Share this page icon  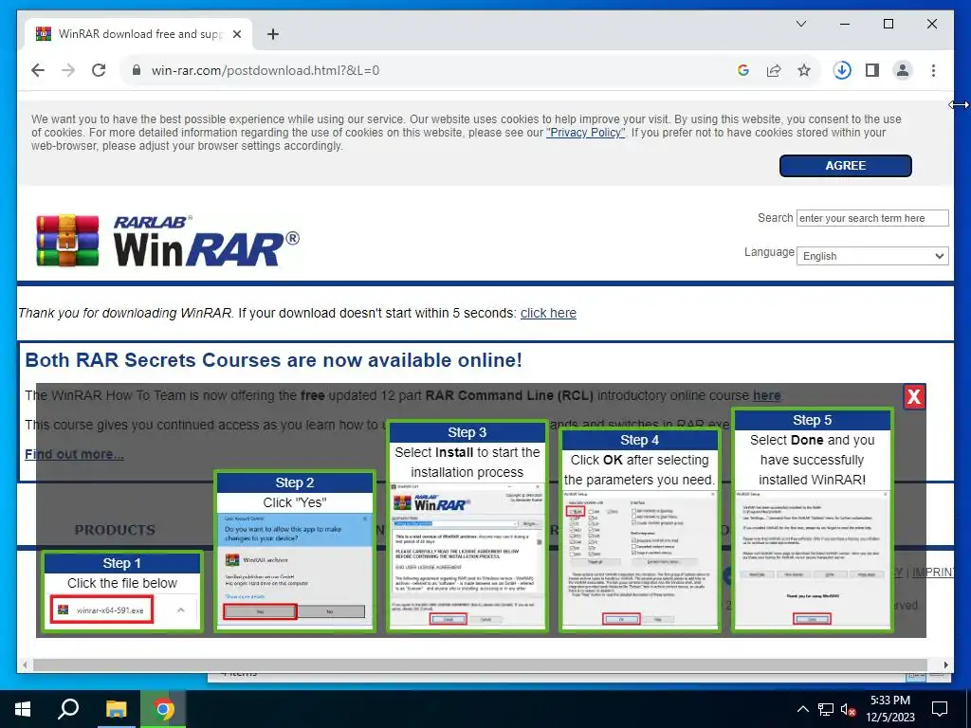point(774,70)
